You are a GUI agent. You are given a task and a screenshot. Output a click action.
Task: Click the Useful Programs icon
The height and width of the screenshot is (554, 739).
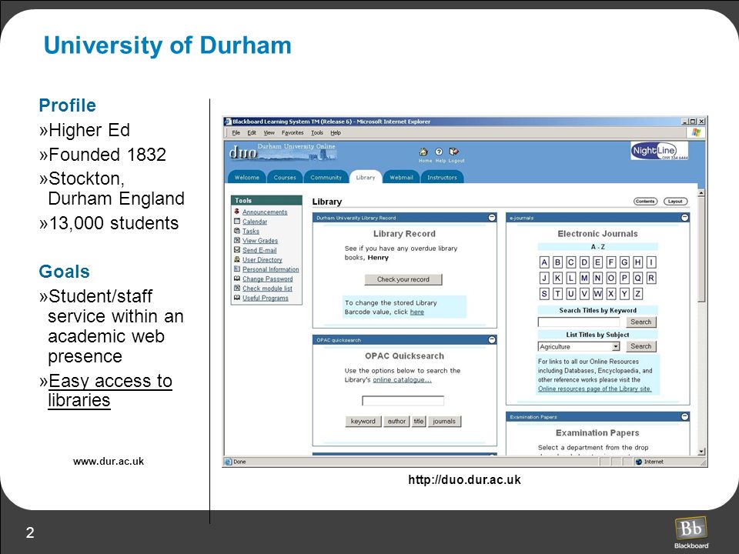[237, 298]
